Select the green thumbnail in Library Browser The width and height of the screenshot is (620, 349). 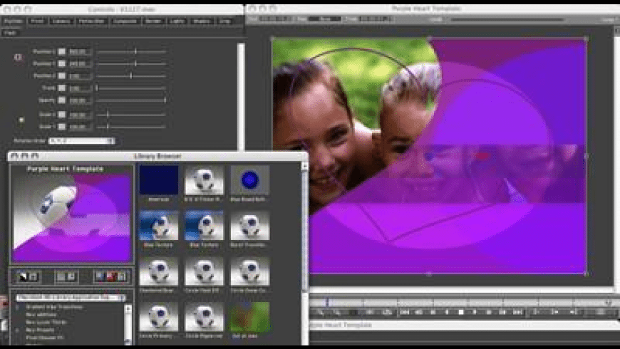pyautogui.click(x=249, y=317)
